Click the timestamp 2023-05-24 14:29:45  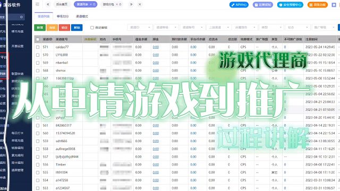(x=320, y=47)
